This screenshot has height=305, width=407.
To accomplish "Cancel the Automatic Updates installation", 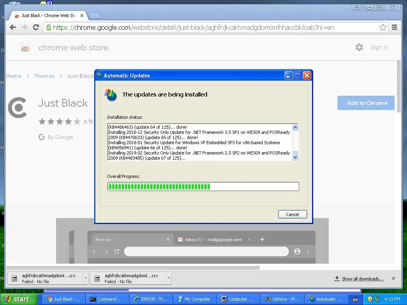I will pyautogui.click(x=293, y=214).
